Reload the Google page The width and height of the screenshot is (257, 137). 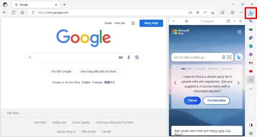coord(14,12)
